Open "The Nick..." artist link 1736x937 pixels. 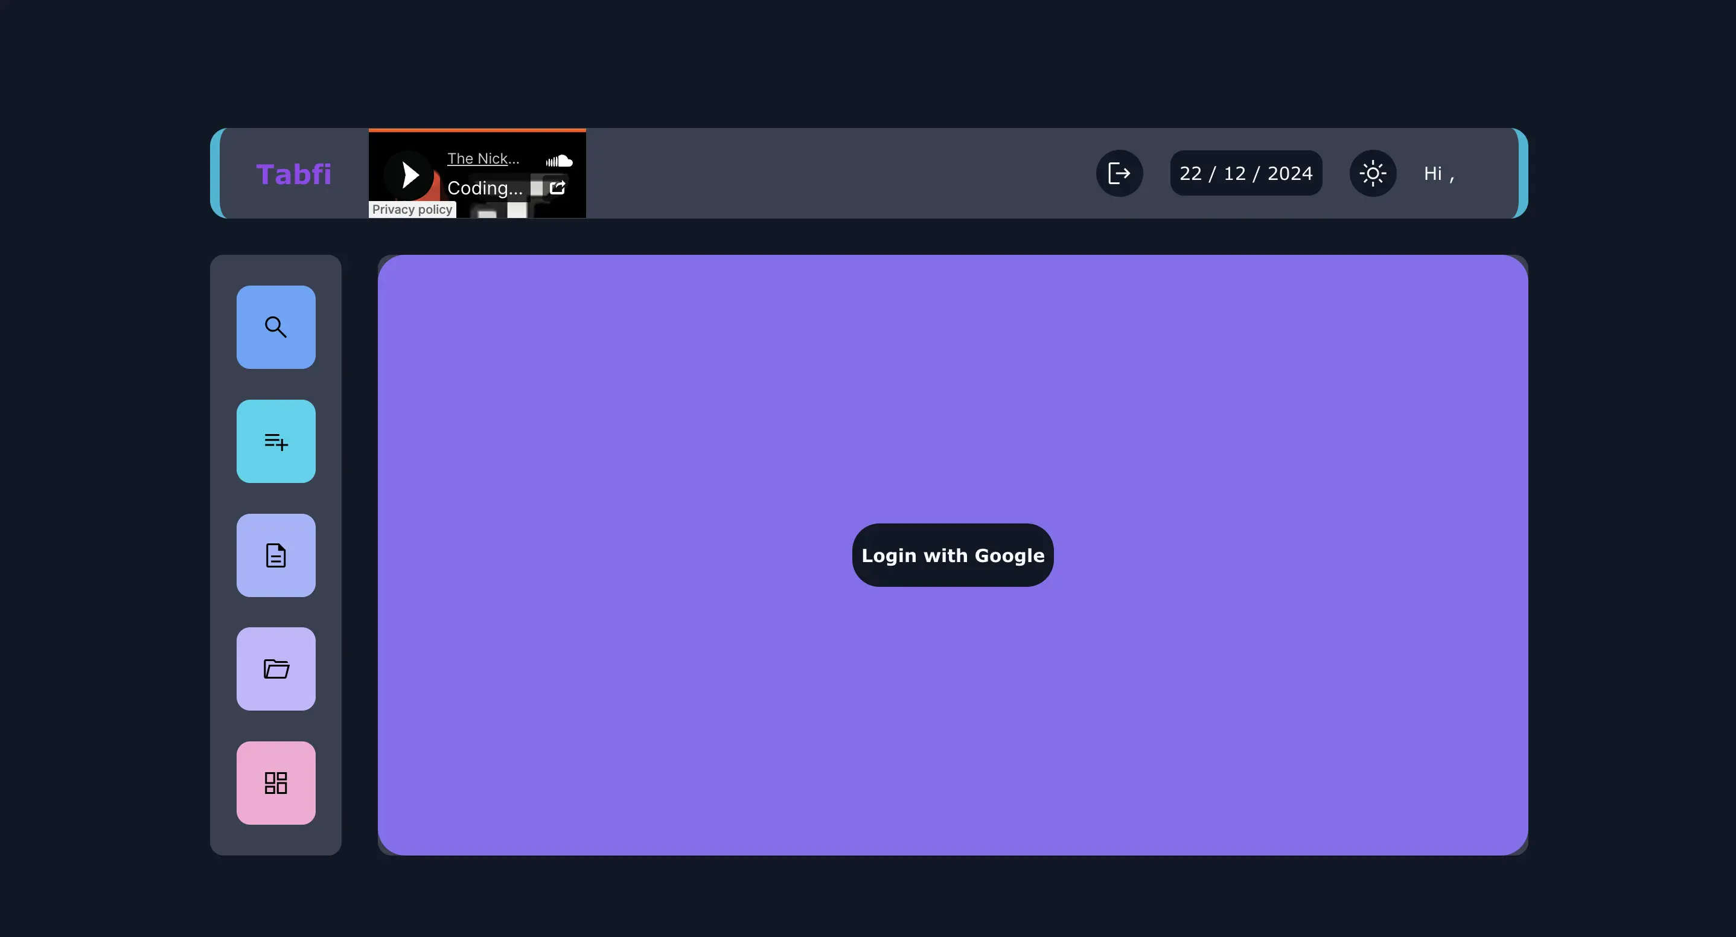(483, 158)
